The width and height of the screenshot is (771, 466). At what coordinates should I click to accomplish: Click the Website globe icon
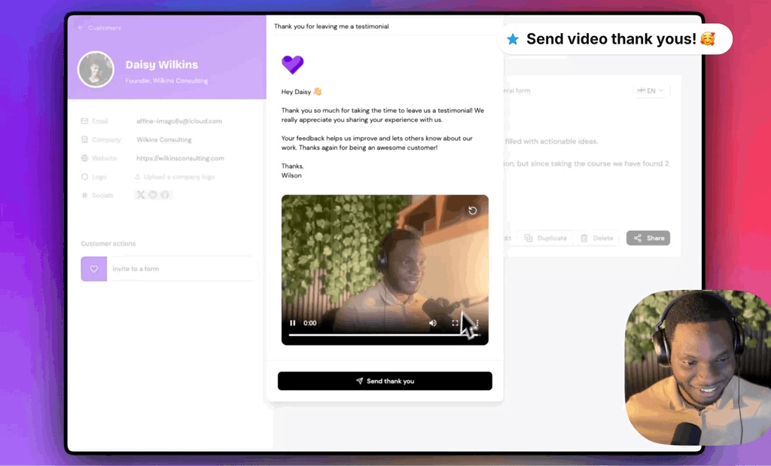(x=84, y=158)
